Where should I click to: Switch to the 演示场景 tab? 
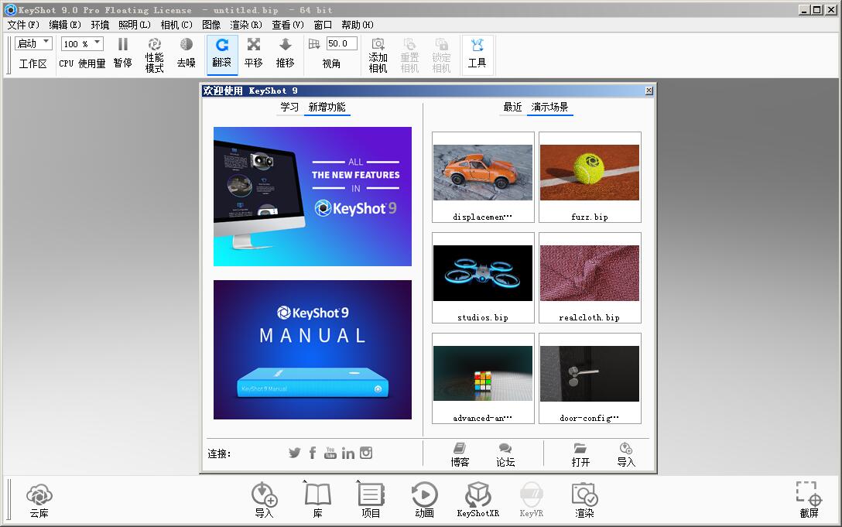coord(550,107)
